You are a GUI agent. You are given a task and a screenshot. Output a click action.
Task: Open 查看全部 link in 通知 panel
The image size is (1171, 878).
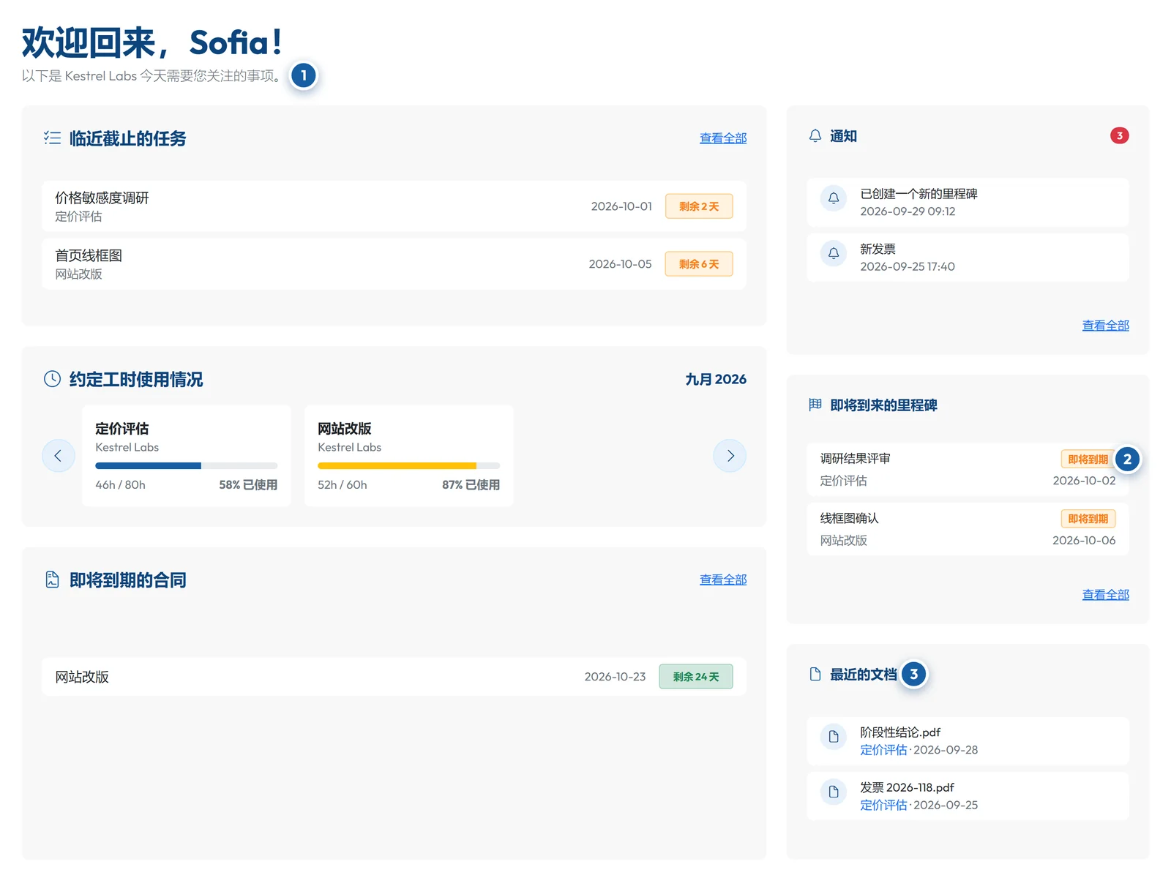pyautogui.click(x=1105, y=326)
